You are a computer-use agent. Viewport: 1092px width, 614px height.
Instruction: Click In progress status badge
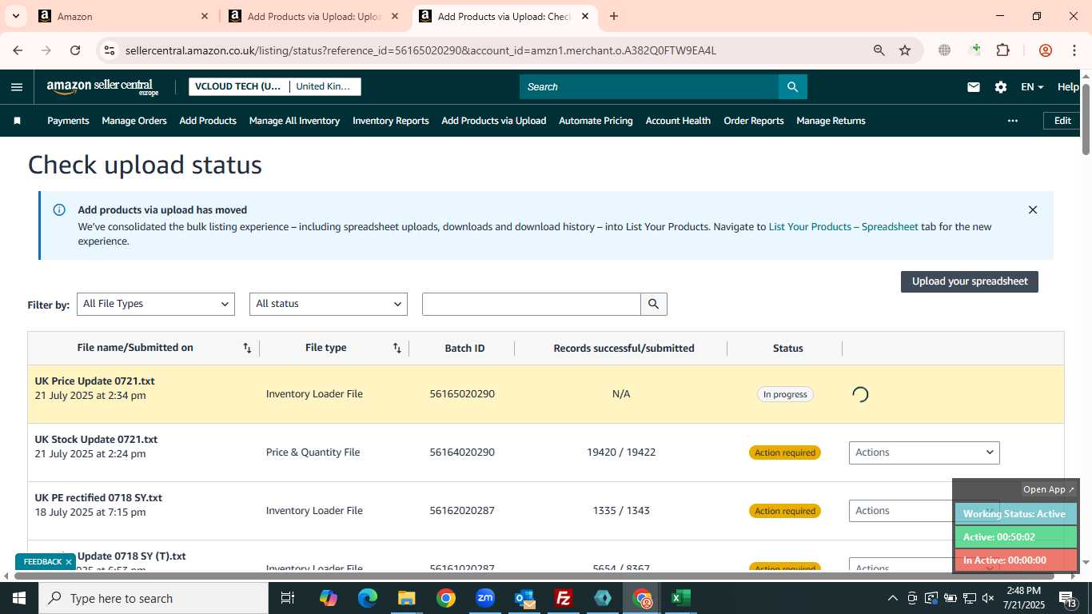(785, 394)
